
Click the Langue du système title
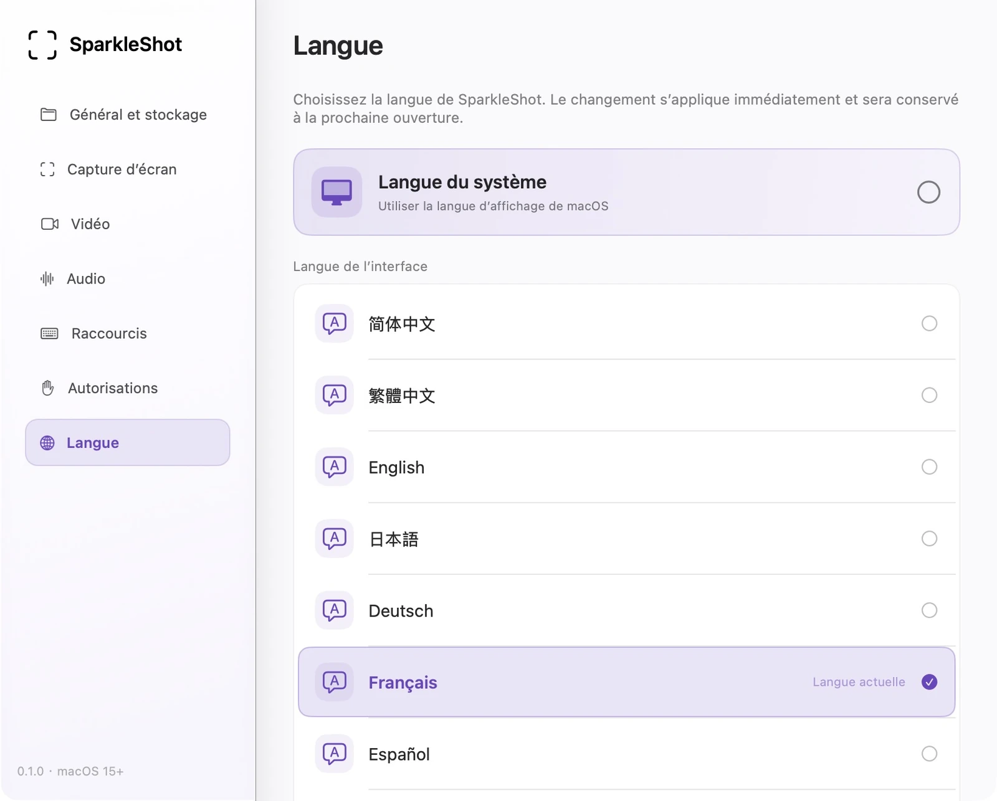(x=462, y=182)
